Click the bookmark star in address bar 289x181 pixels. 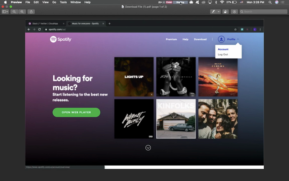point(235,29)
